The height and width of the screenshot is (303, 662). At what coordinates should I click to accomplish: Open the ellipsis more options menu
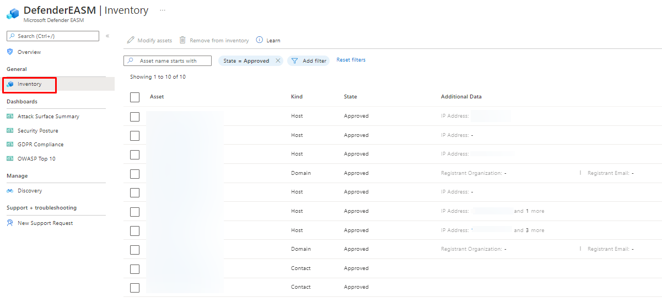(x=162, y=10)
